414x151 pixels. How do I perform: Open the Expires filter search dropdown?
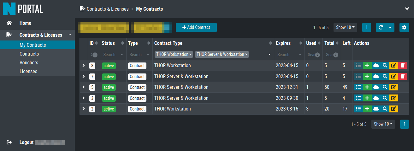(x=289, y=55)
